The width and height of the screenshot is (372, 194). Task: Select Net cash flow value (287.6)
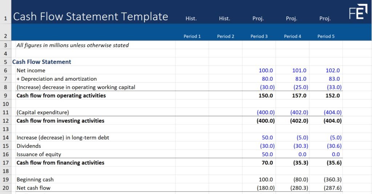click(x=333, y=188)
